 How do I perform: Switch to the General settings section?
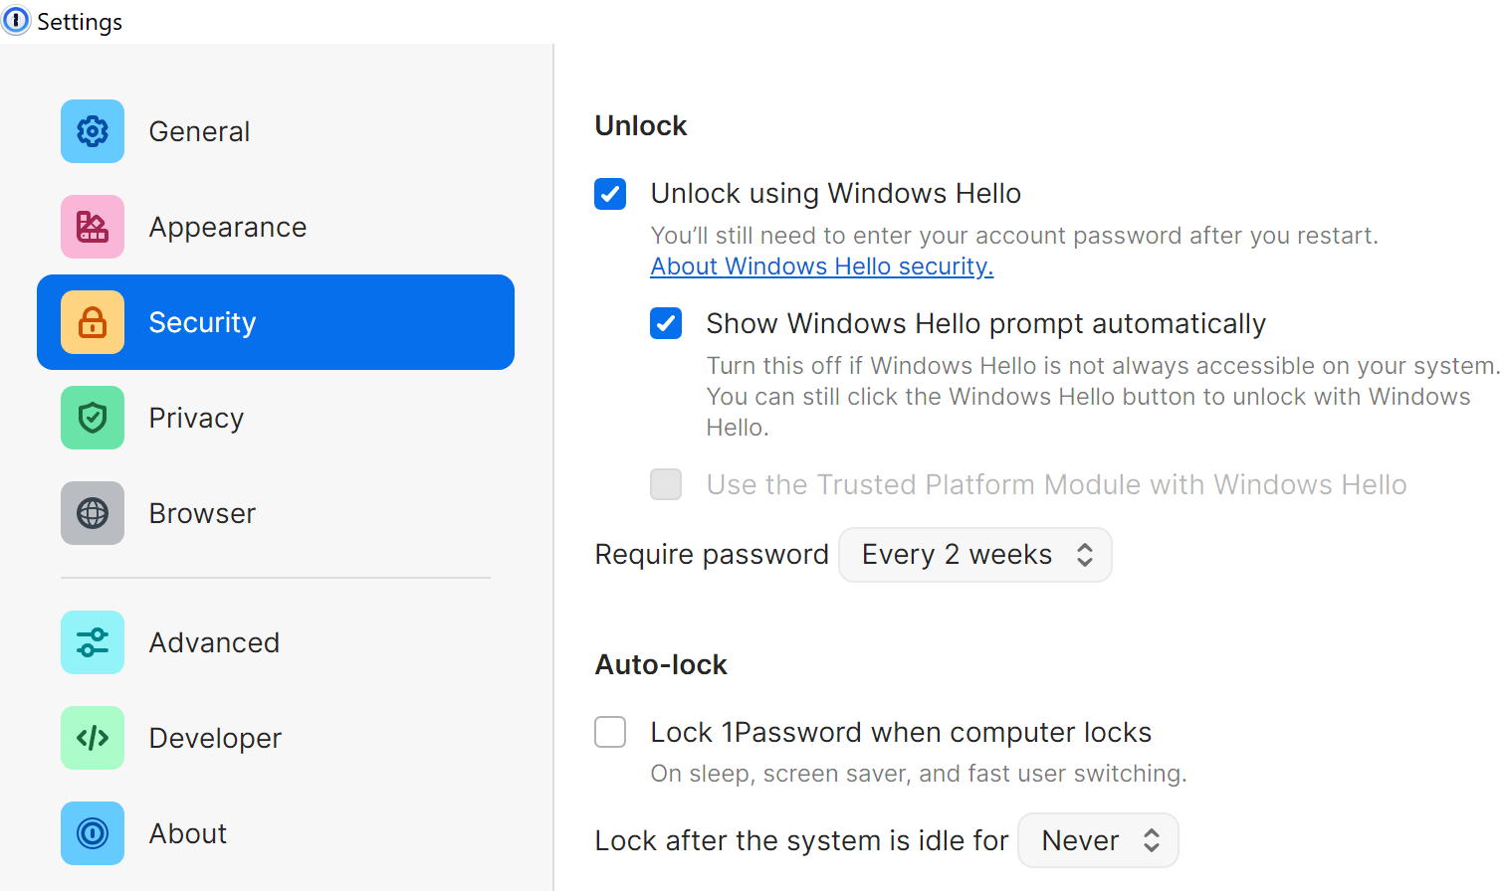tap(199, 130)
